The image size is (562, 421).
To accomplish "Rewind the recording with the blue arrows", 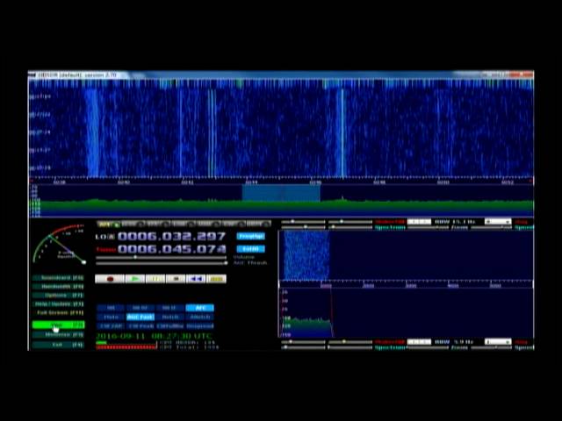I will click(x=196, y=279).
